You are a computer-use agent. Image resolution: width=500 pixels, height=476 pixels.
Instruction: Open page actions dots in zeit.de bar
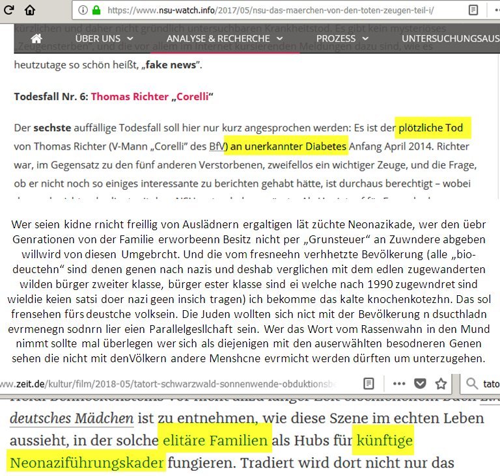pyautogui.click(x=398, y=383)
